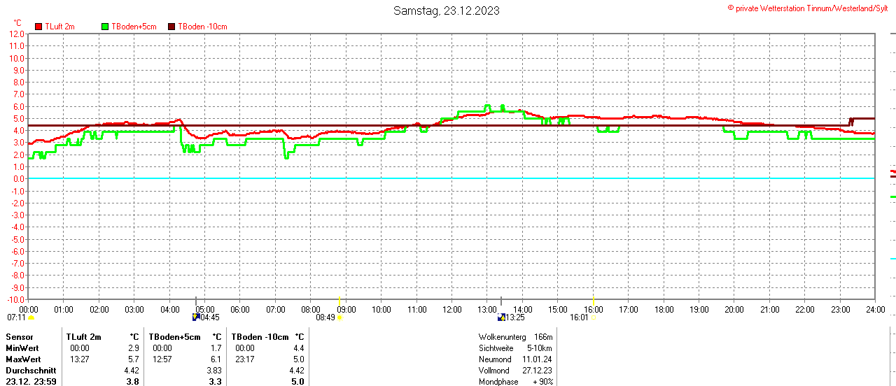This screenshot has width=896, height=386.
Task: Click the sunrise icon next to 07:11
Action: click(31, 317)
